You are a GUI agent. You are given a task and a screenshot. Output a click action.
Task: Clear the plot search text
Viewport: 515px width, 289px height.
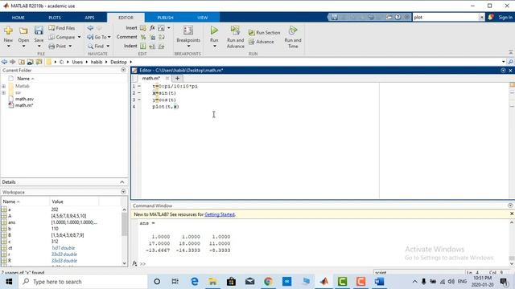click(481, 17)
